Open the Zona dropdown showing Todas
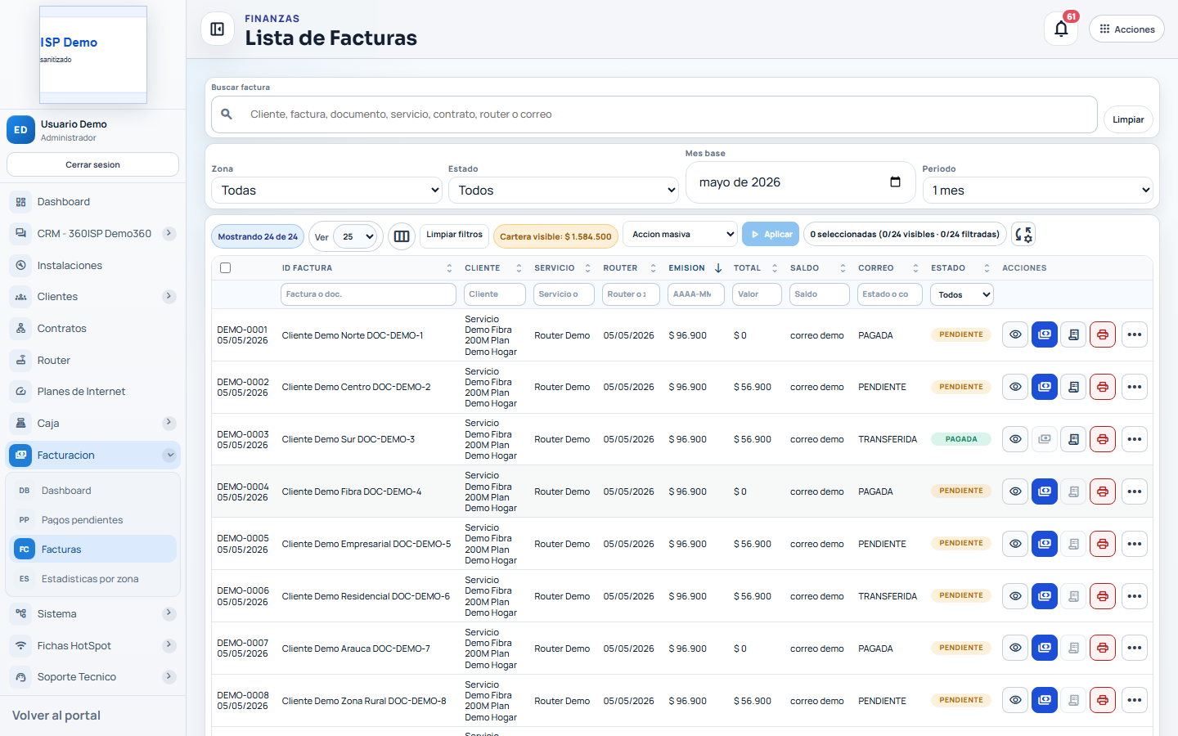This screenshot has width=1178, height=736. tap(327, 191)
